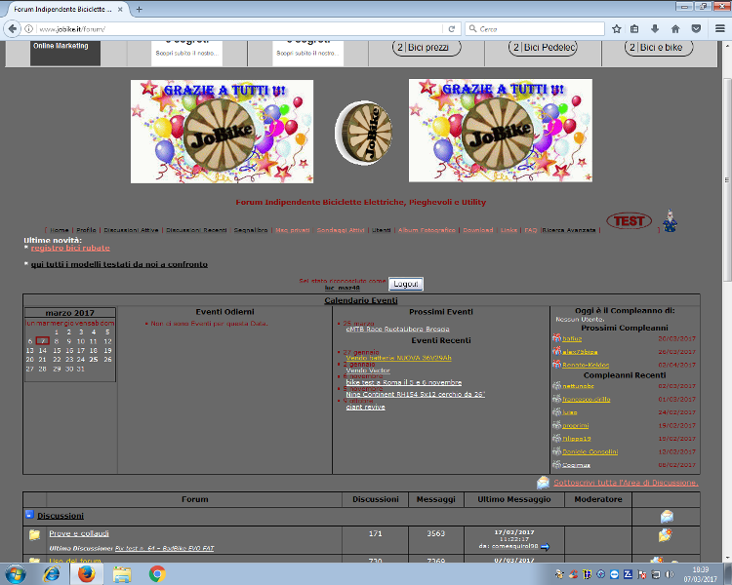Click the bookmark star icon

click(x=616, y=29)
